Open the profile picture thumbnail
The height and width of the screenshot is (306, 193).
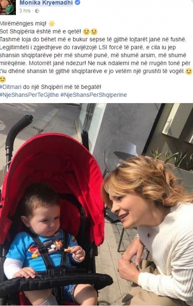pyautogui.click(x=7, y=7)
